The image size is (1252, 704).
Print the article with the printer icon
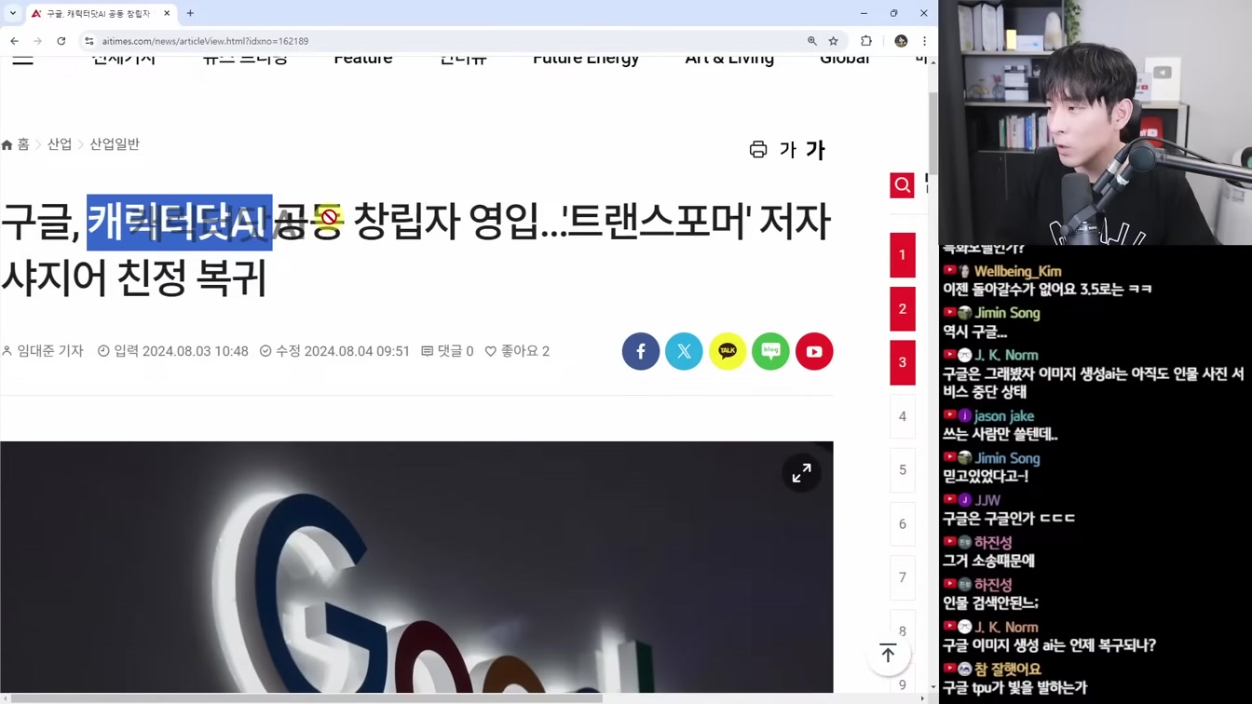pyautogui.click(x=758, y=150)
